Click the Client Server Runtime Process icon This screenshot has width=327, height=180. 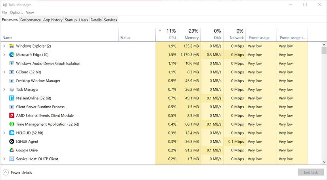click(x=11, y=107)
